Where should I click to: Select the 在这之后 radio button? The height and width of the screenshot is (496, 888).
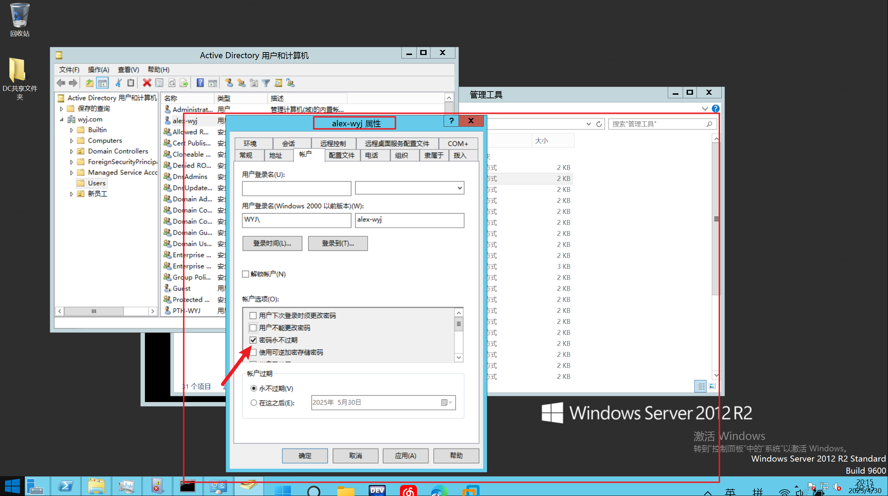coord(254,403)
